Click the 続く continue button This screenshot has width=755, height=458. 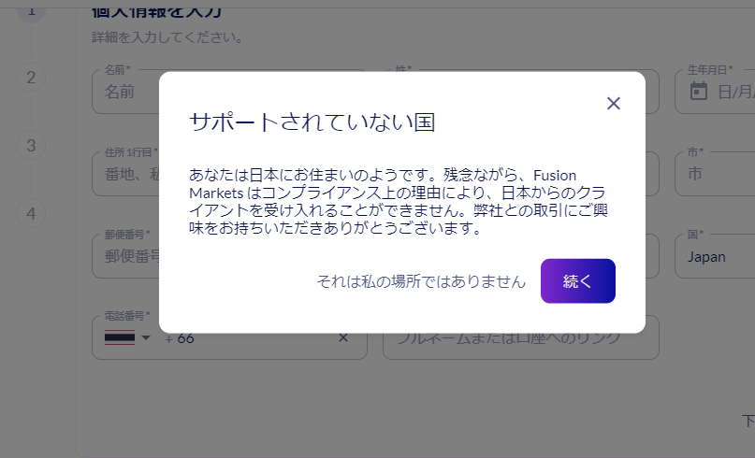(578, 281)
